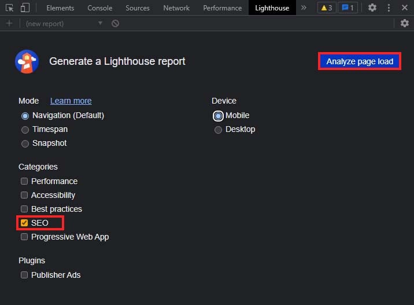Open the 3 warnings badge
Image resolution: width=414 pixels, height=305 pixels.
[x=326, y=8]
